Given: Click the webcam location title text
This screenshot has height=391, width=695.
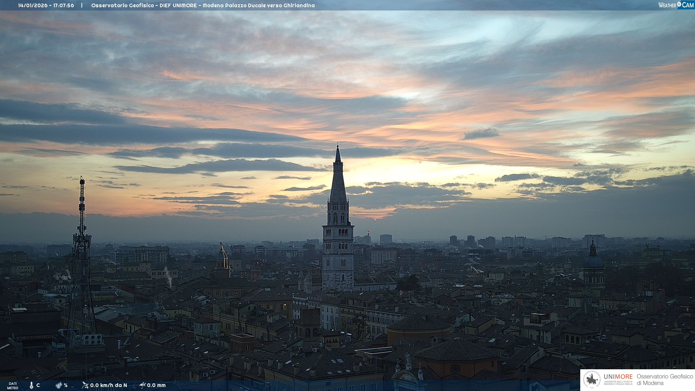Looking at the screenshot, I should click(x=203, y=5).
